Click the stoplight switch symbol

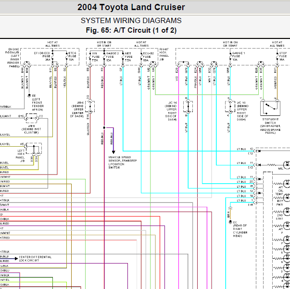click(x=270, y=108)
